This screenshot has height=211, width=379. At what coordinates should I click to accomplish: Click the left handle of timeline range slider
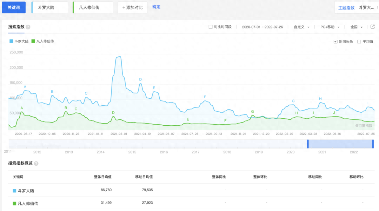(x=308, y=144)
